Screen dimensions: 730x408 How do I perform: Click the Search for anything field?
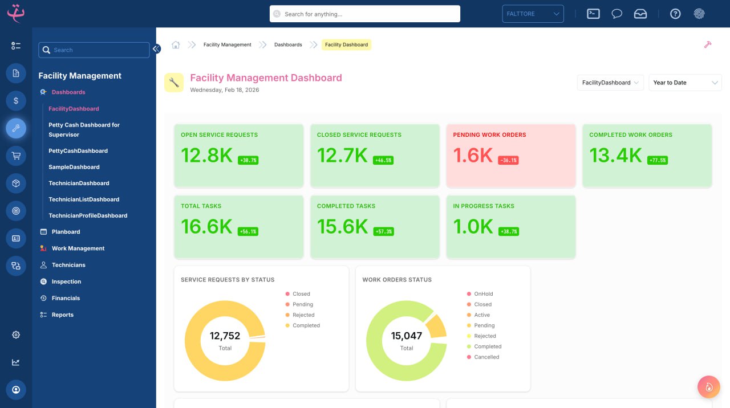365,14
